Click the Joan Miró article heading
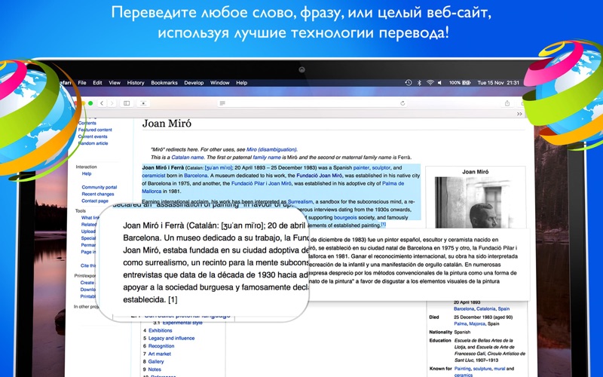 (167, 124)
